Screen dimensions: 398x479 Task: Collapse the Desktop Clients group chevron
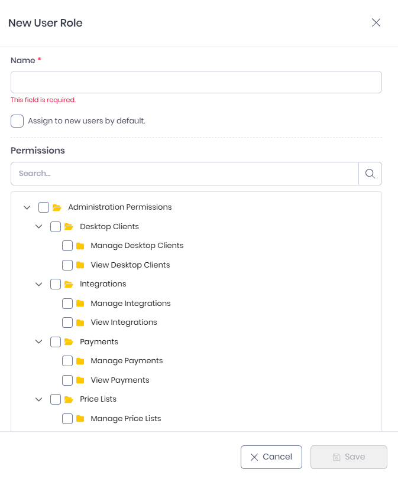tap(39, 227)
